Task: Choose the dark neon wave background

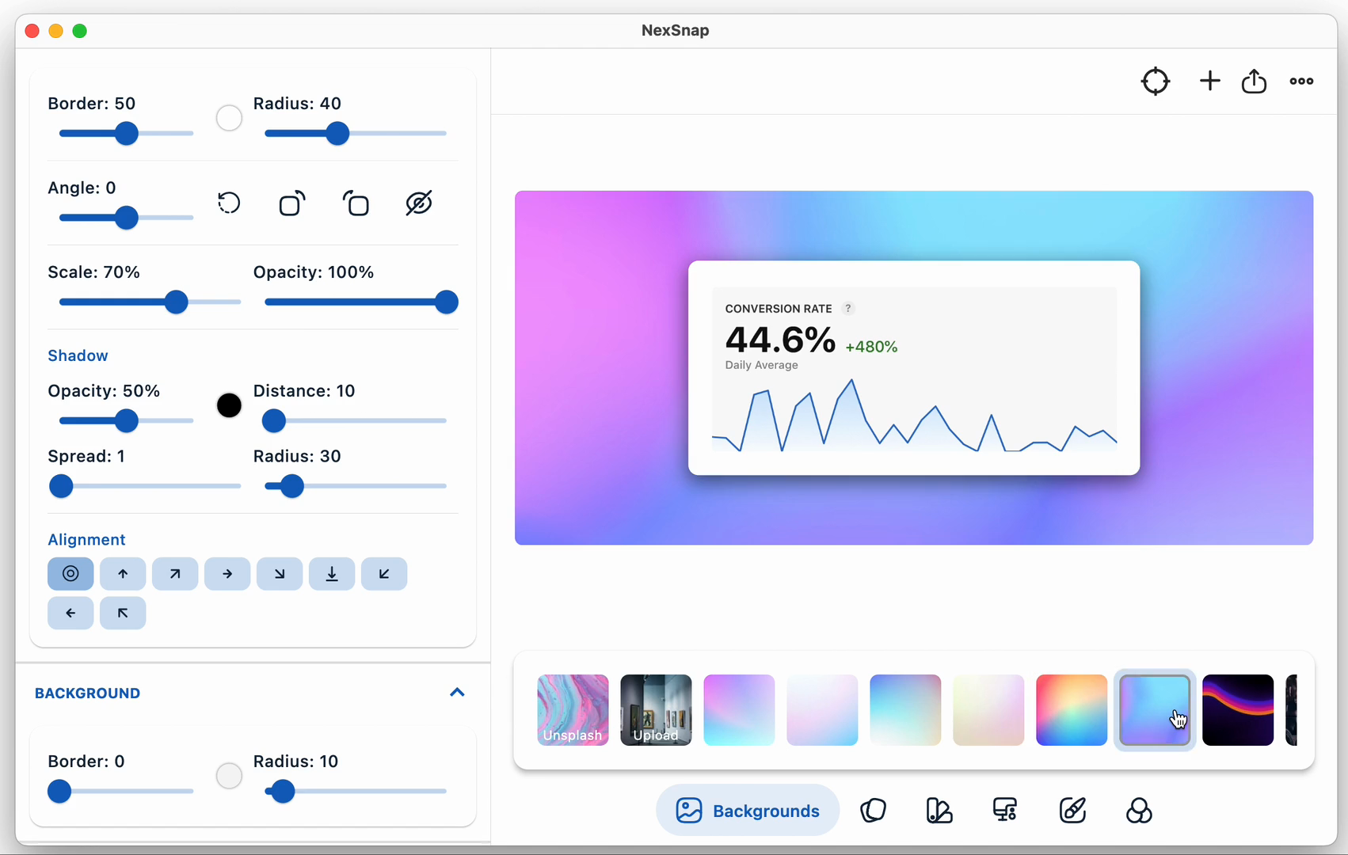Action: pos(1238,710)
